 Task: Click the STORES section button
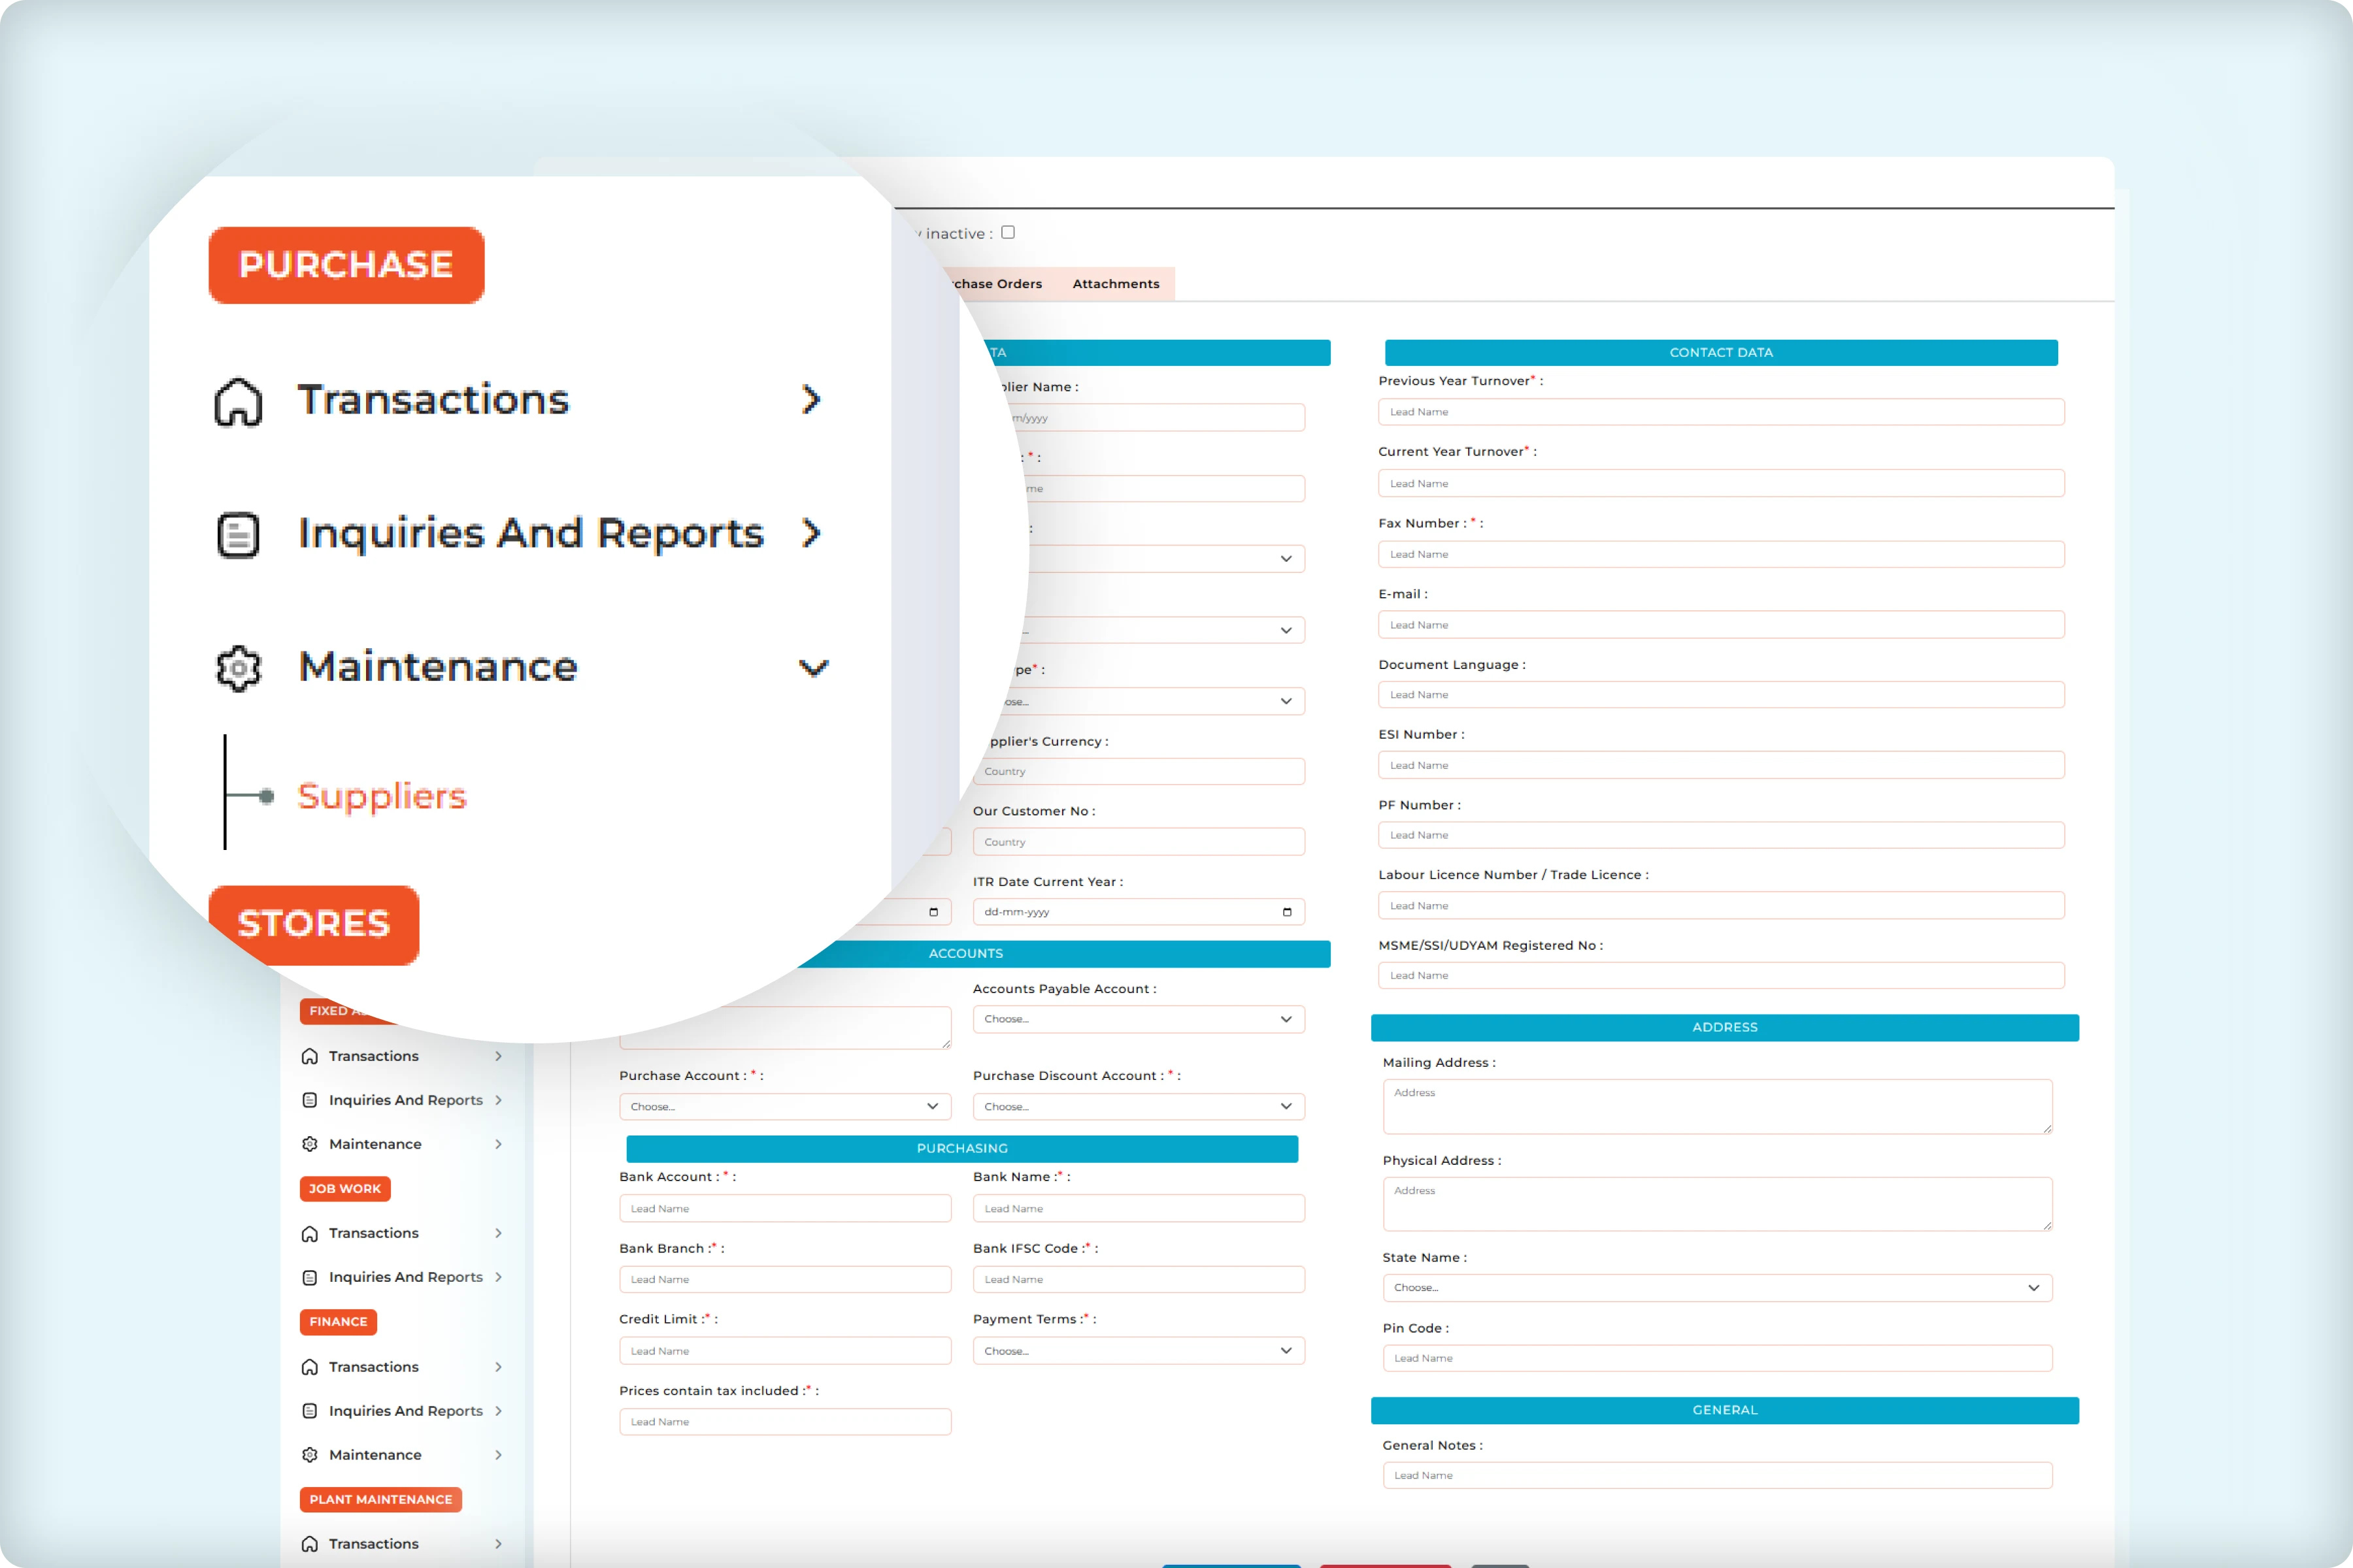pyautogui.click(x=313, y=923)
